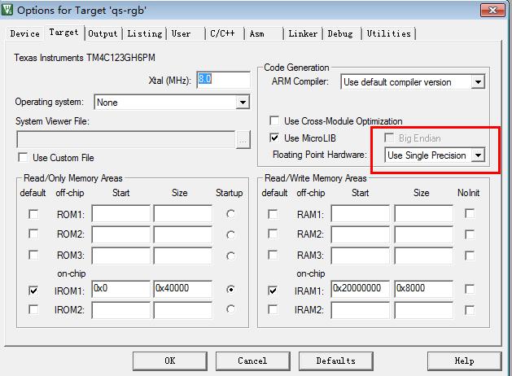512x376 pixels.
Task: Open the Output tab
Action: pyautogui.click(x=103, y=33)
